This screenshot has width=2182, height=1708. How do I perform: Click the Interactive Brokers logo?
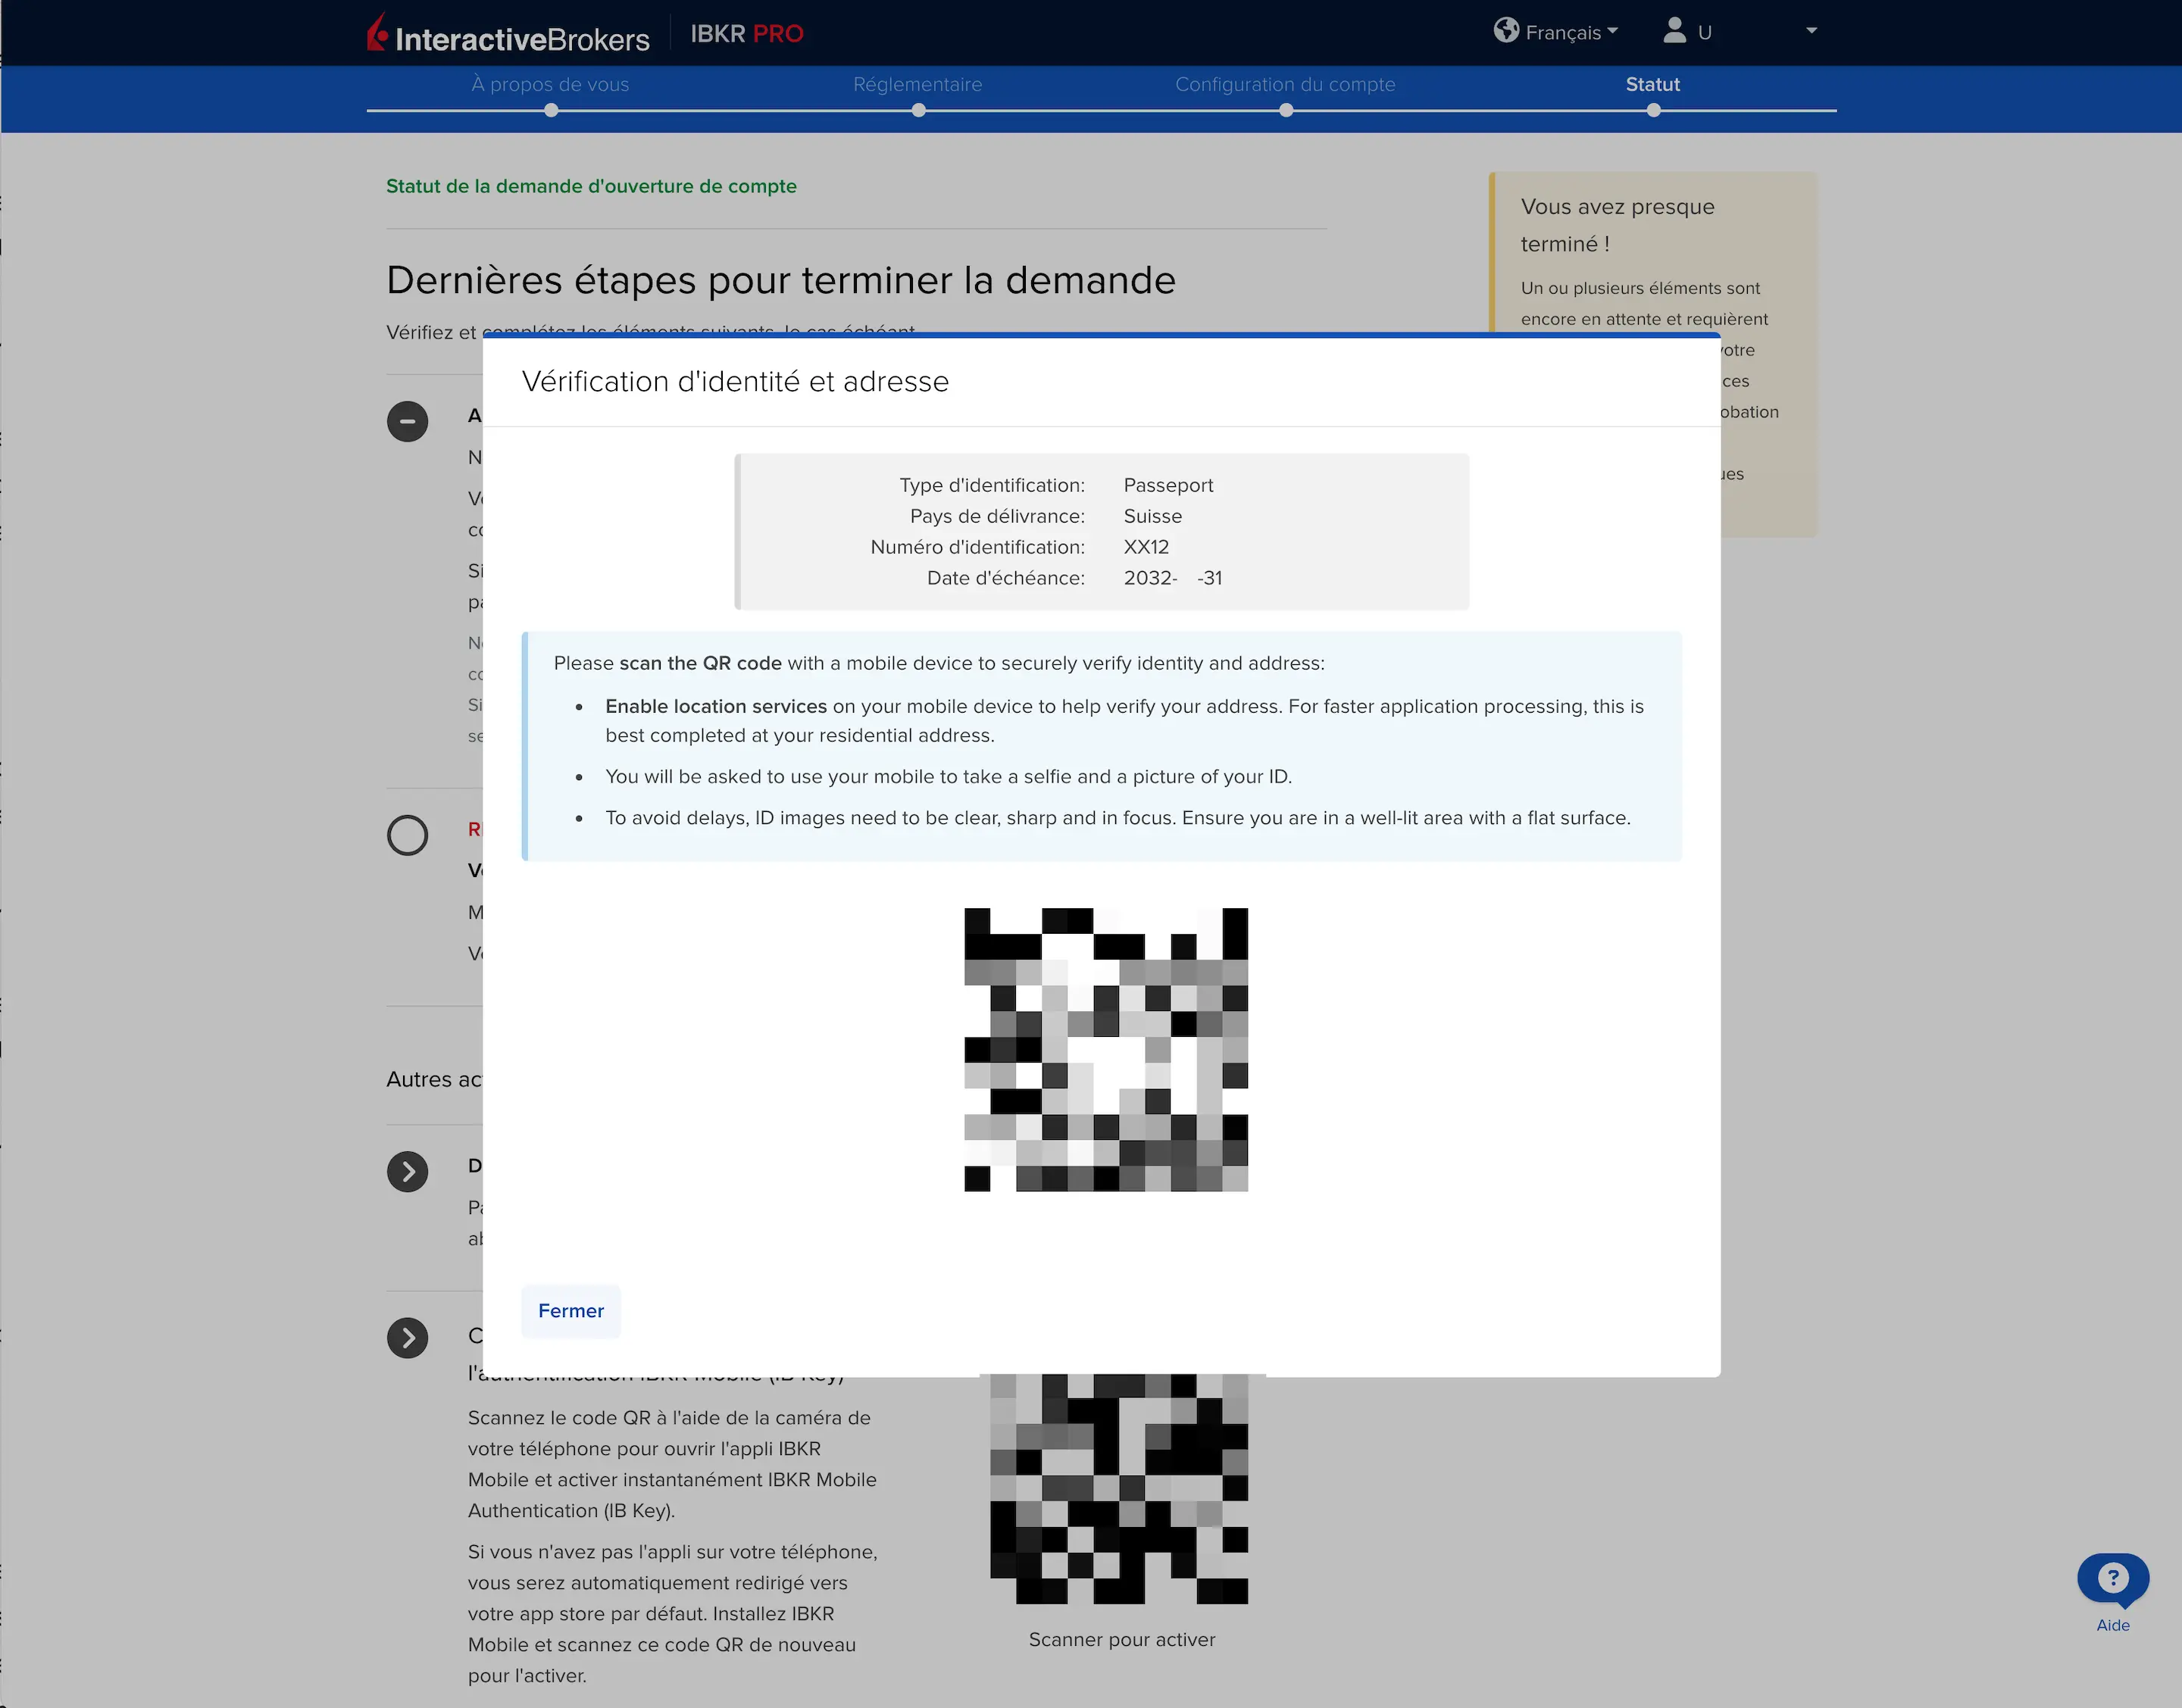[508, 33]
